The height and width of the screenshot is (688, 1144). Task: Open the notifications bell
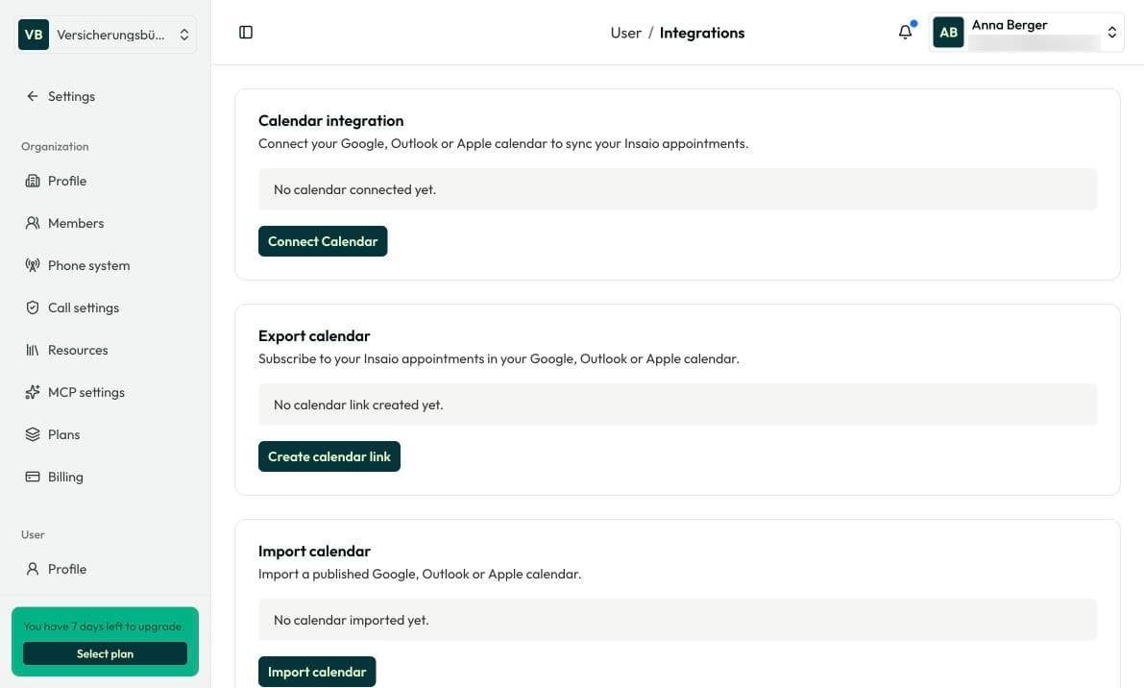[x=906, y=32]
